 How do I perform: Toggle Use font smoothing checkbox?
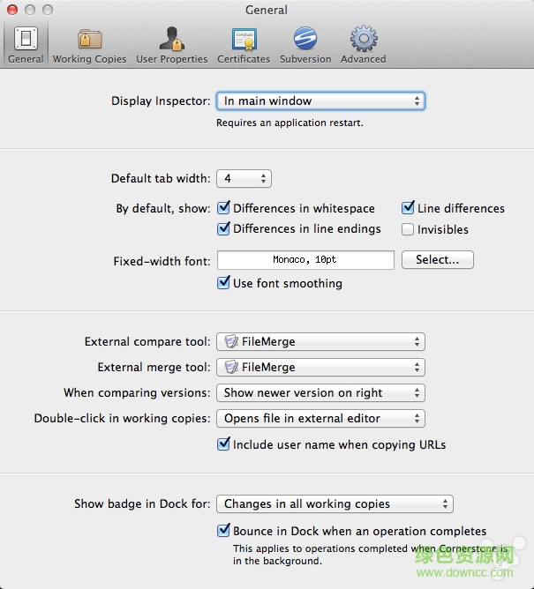coord(223,283)
